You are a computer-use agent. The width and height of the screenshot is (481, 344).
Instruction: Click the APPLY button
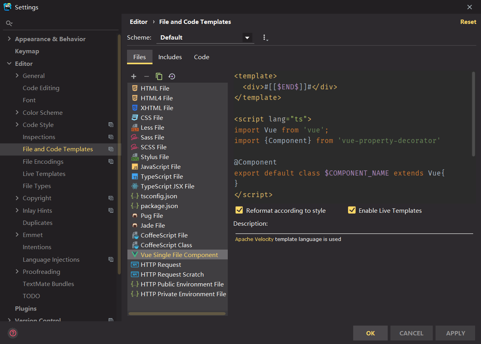pyautogui.click(x=456, y=333)
